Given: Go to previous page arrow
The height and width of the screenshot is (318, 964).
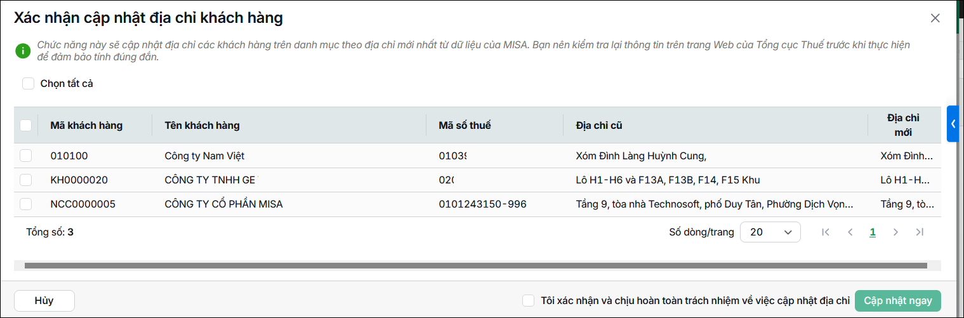Looking at the screenshot, I should pos(850,232).
